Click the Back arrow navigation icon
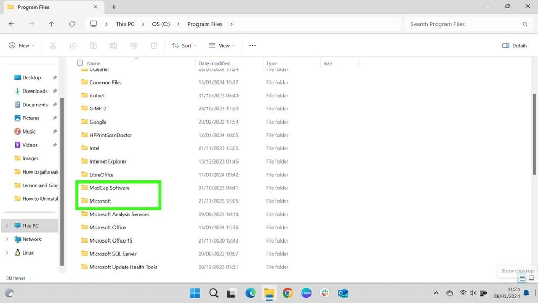The image size is (538, 303). pos(12,24)
